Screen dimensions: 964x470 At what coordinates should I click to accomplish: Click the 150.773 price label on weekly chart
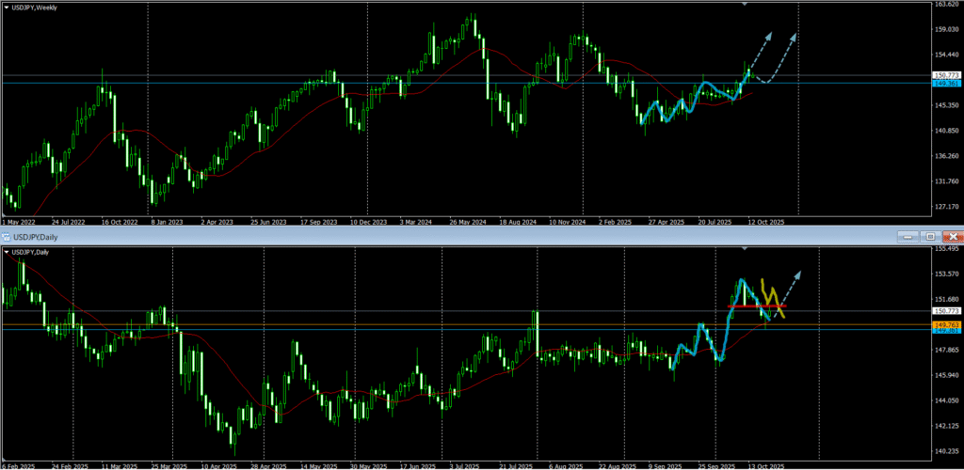[945, 75]
